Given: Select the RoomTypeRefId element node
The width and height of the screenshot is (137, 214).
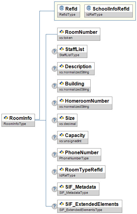Looking at the screenshot, I should tap(81, 172).
